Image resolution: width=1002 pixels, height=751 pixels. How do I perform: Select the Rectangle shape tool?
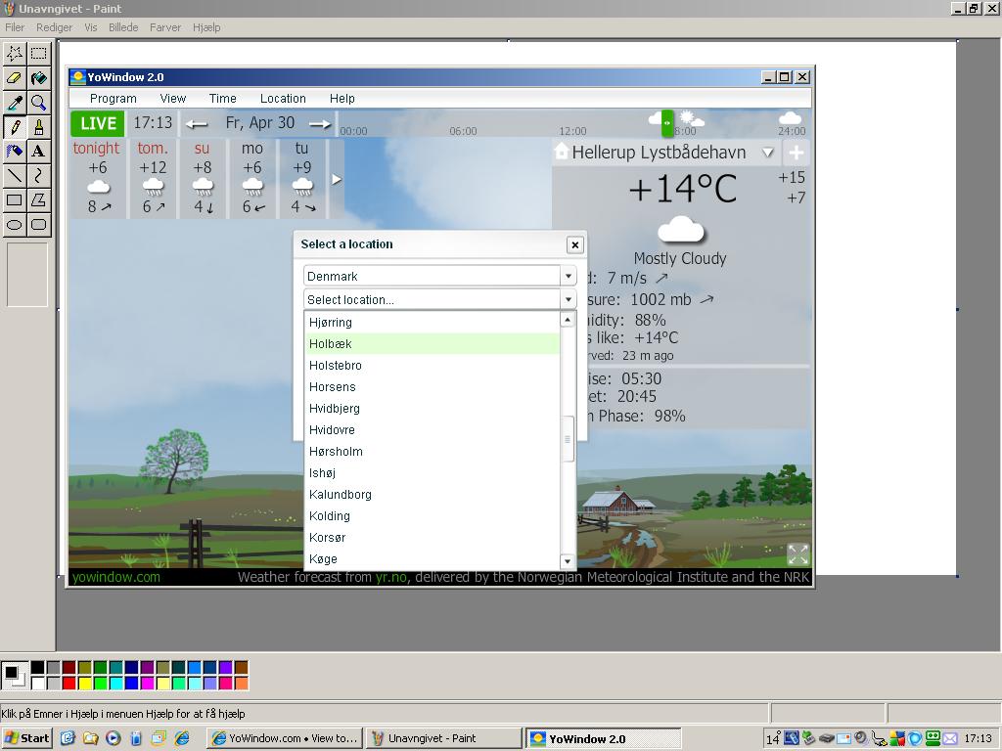(x=15, y=199)
